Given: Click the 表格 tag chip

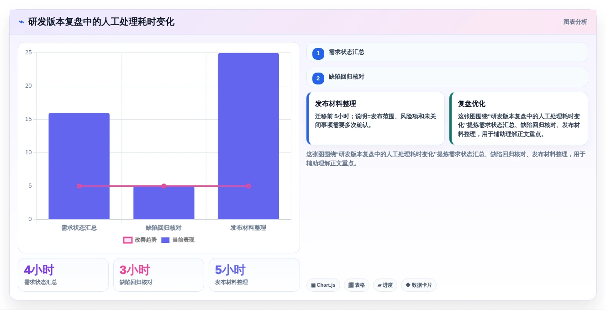Looking at the screenshot, I should tap(357, 285).
